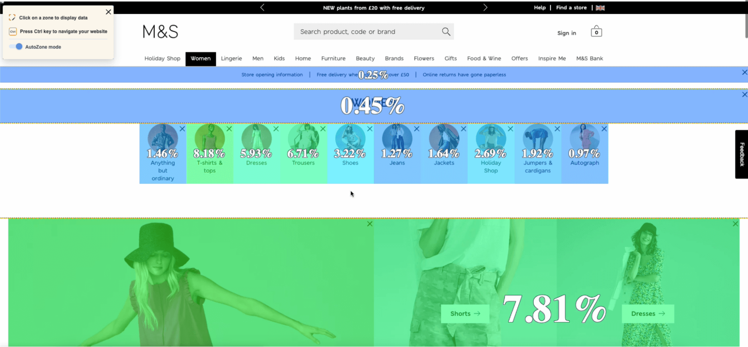Open the Food & Wine menu
The image size is (748, 347).
click(x=483, y=58)
